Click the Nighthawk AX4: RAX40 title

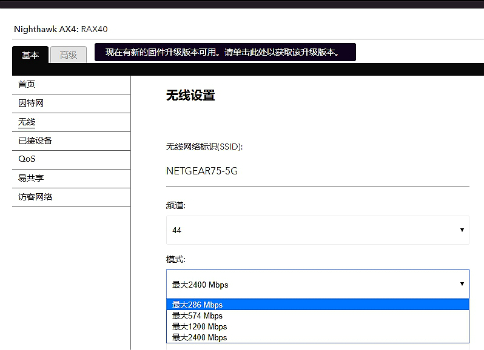(61, 29)
